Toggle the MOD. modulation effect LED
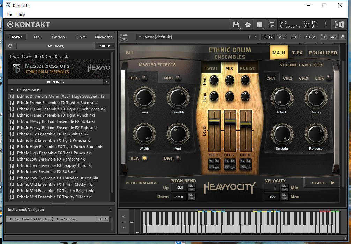This screenshot has width=351, height=244. point(178,78)
